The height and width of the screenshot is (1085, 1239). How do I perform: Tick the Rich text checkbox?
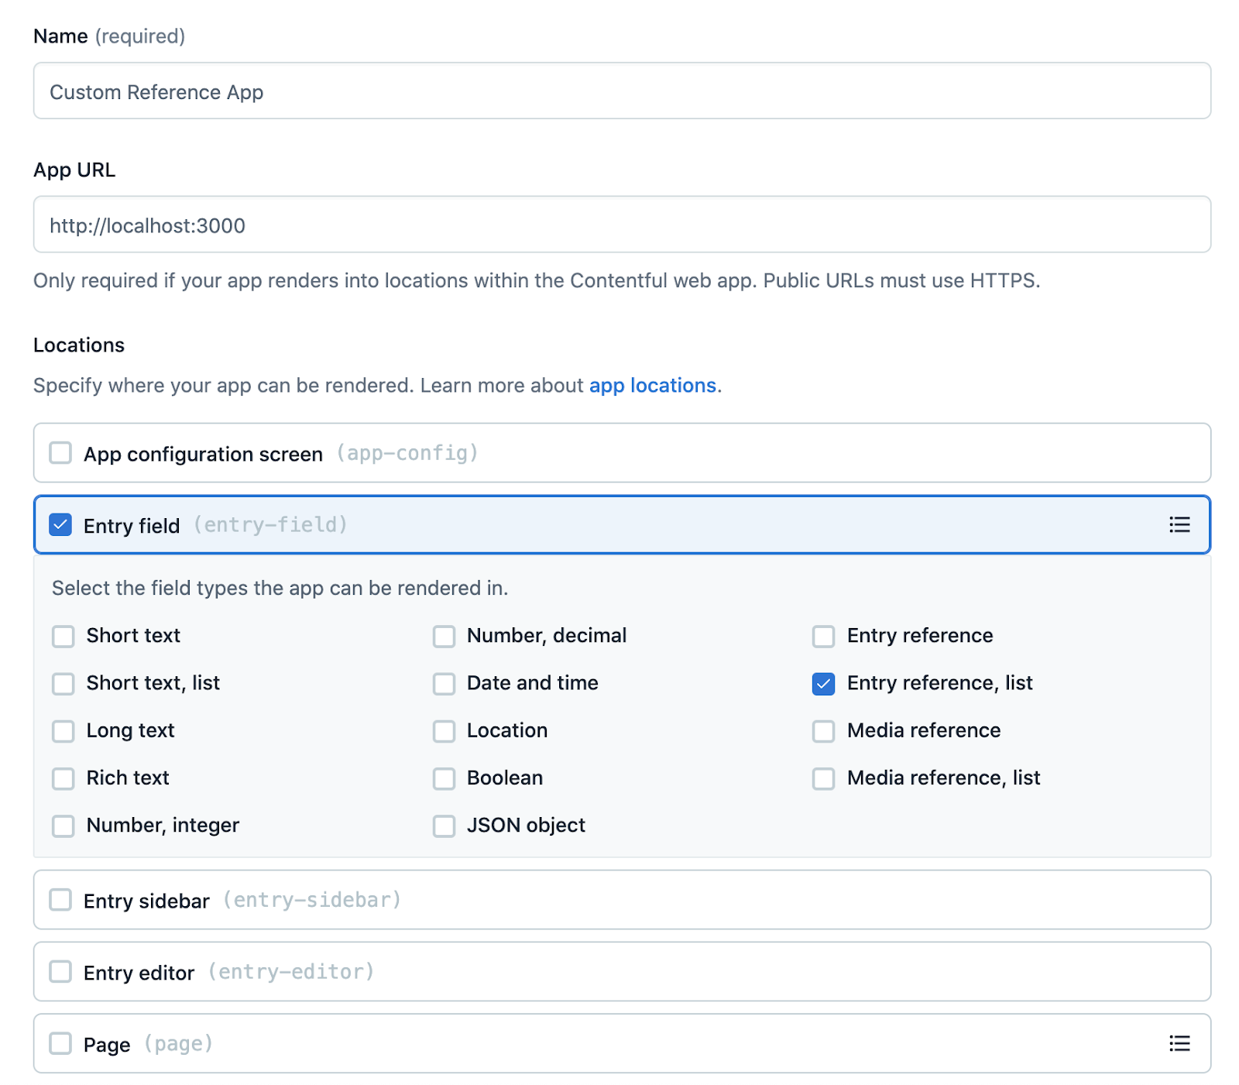click(63, 778)
